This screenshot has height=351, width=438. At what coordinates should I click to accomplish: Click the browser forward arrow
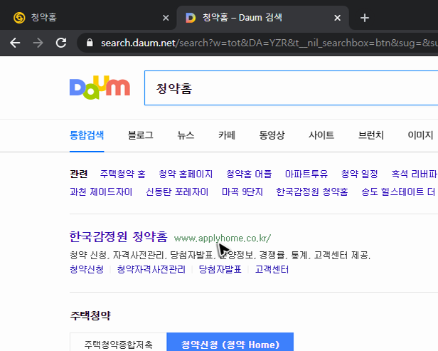38,43
